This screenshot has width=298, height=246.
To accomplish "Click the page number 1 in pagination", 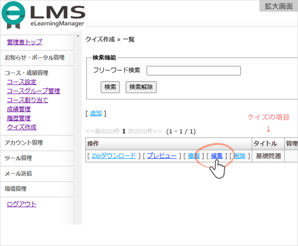I will [x=124, y=131].
